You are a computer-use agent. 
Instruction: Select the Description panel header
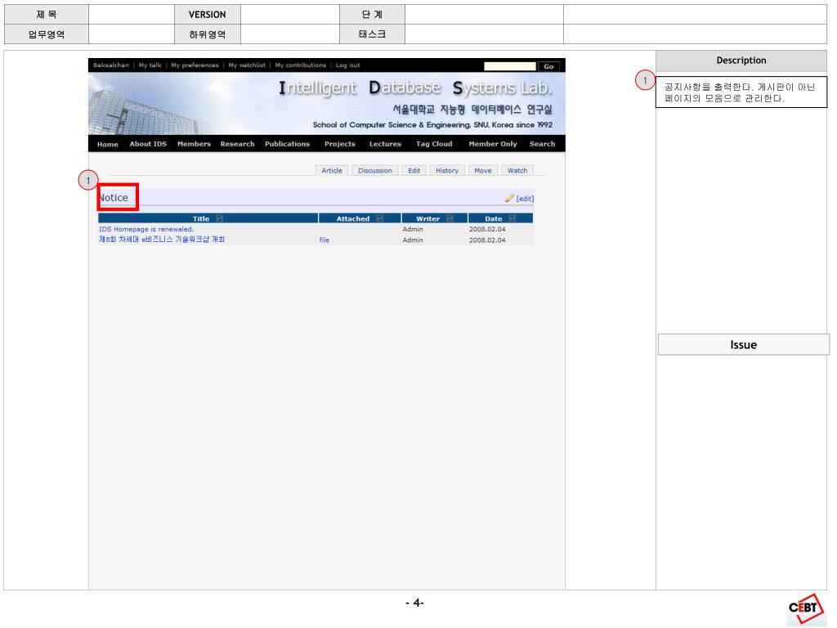(741, 61)
